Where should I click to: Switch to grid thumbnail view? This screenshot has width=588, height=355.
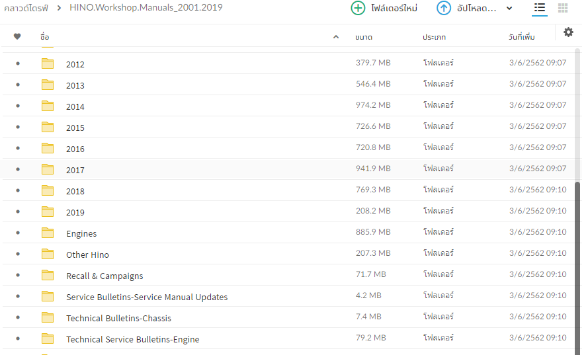563,8
